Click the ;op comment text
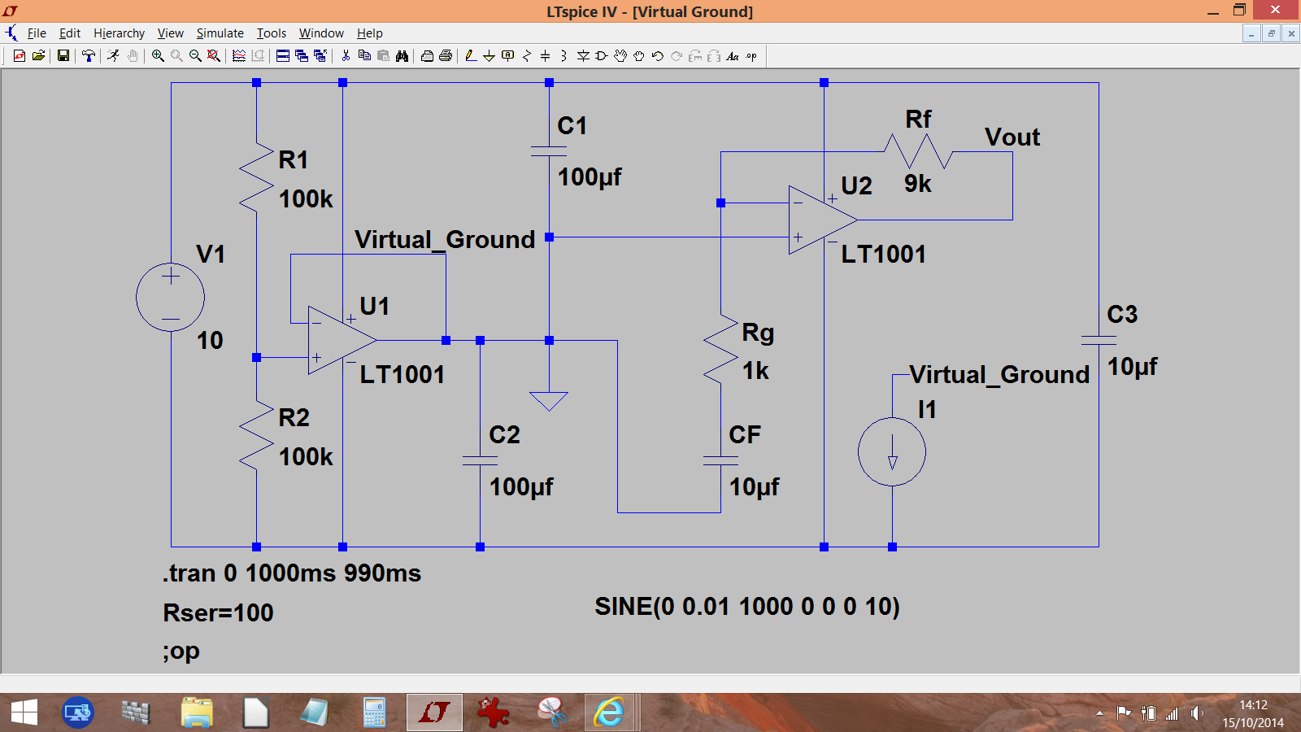Image resolution: width=1301 pixels, height=732 pixels. click(181, 651)
